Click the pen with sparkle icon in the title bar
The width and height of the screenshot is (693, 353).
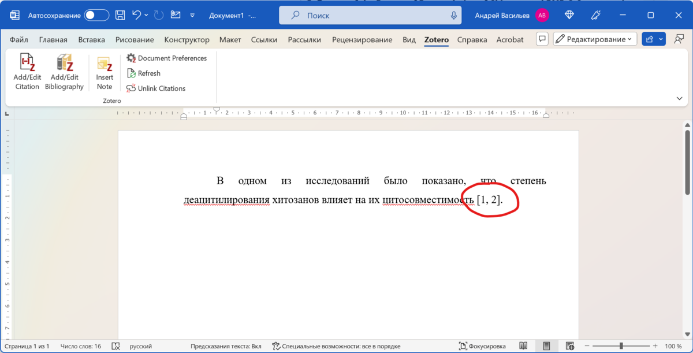(x=596, y=16)
